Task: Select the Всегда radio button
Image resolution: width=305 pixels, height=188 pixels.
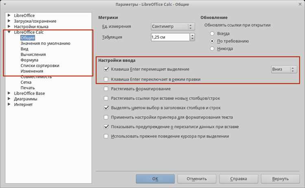Action: pyautogui.click(x=212, y=34)
